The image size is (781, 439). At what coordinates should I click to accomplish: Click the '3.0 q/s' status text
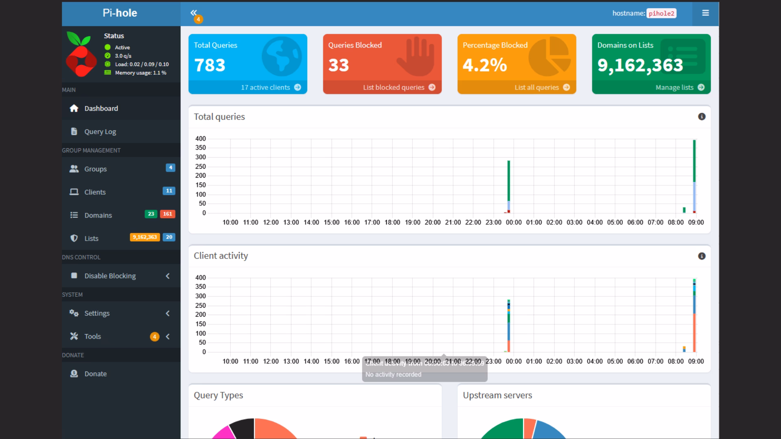pos(123,56)
